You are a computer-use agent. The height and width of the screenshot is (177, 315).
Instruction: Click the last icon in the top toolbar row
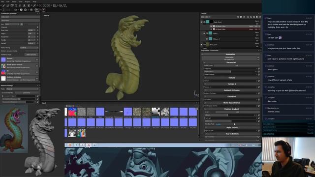tap(65, 5)
